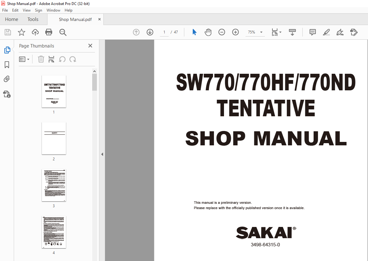Delete selected page with trash icon
Image resolution: width=368 pixels, height=261 pixels.
coord(41,59)
